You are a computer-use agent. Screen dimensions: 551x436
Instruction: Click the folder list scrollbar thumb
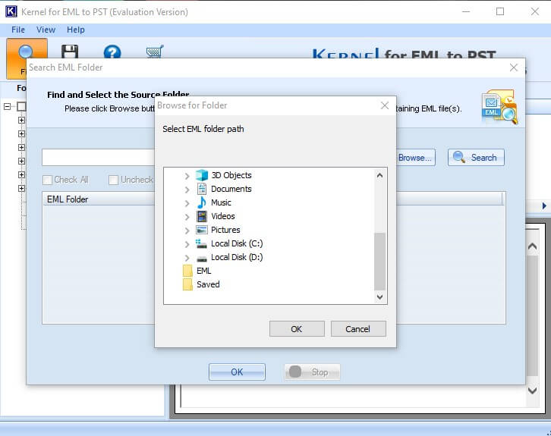click(x=380, y=261)
